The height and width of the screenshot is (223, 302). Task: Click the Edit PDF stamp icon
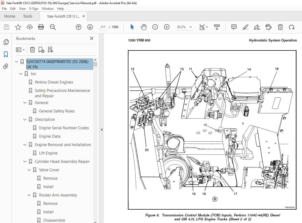click(268, 27)
